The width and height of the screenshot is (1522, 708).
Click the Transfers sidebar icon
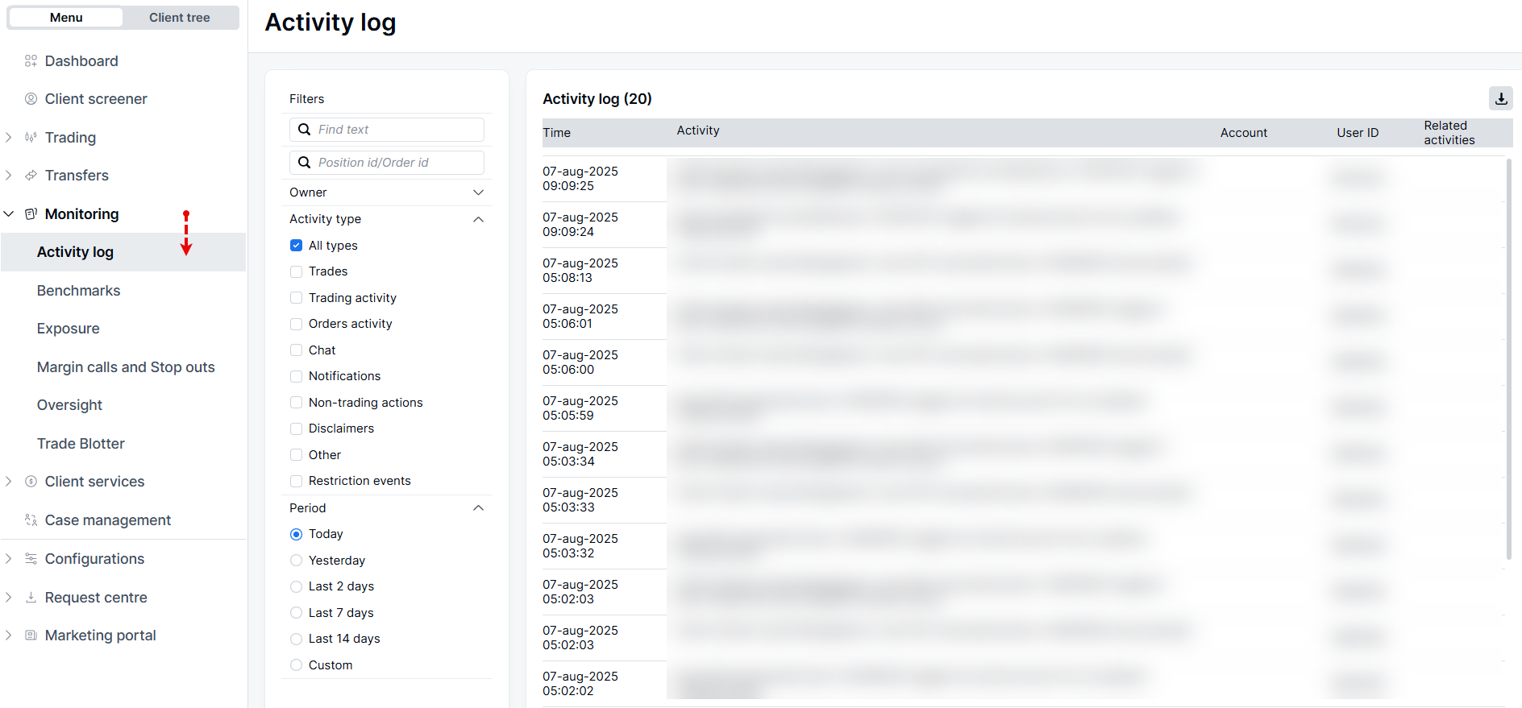31,176
